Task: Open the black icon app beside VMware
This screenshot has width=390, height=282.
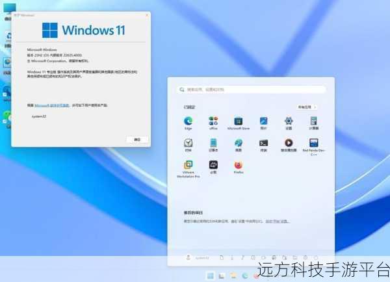Action: pyautogui.click(x=213, y=167)
